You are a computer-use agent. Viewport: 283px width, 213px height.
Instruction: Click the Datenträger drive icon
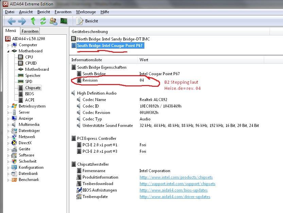point(14,131)
